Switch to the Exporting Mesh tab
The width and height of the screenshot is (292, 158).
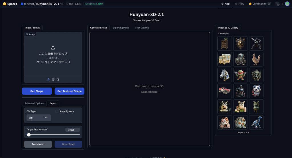(x=121, y=28)
